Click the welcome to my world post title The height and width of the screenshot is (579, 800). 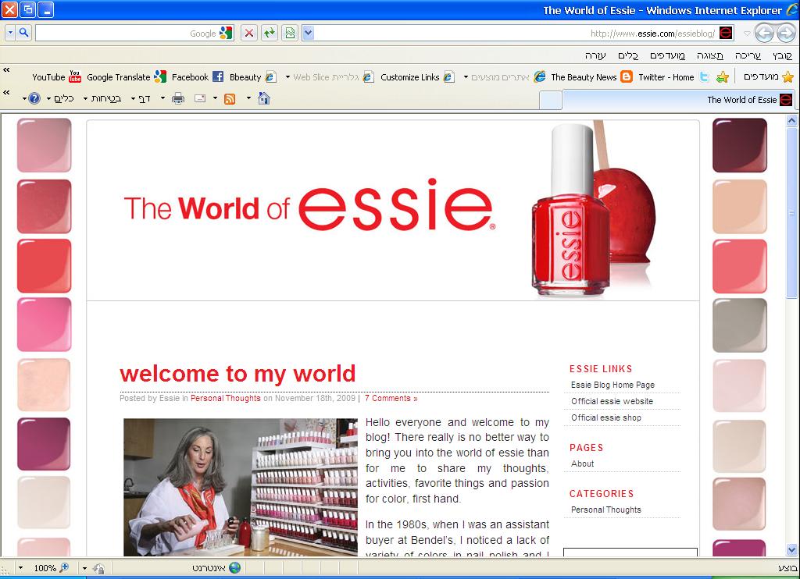[237, 374]
